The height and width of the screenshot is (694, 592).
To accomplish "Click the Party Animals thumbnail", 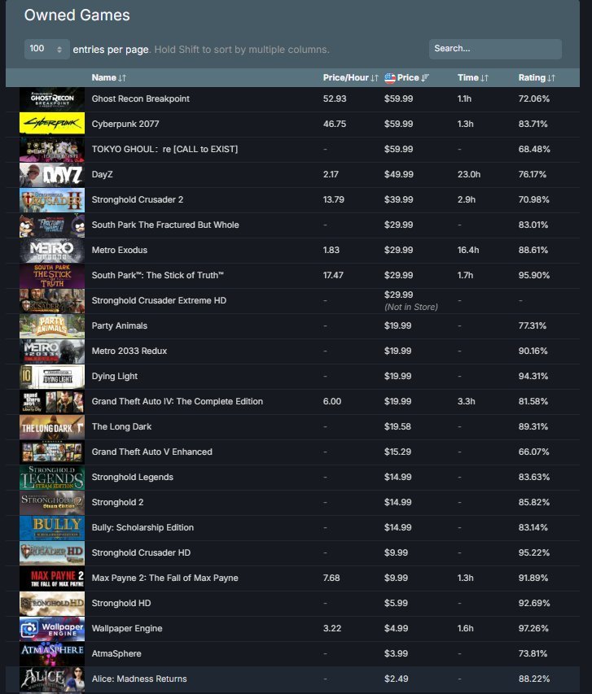I will pos(52,325).
